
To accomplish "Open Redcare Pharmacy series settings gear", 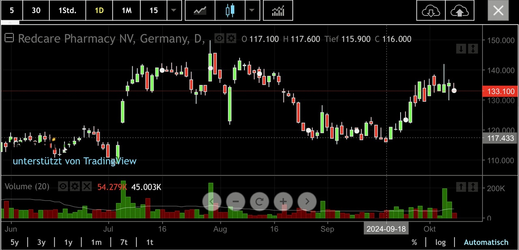I will [x=231, y=38].
